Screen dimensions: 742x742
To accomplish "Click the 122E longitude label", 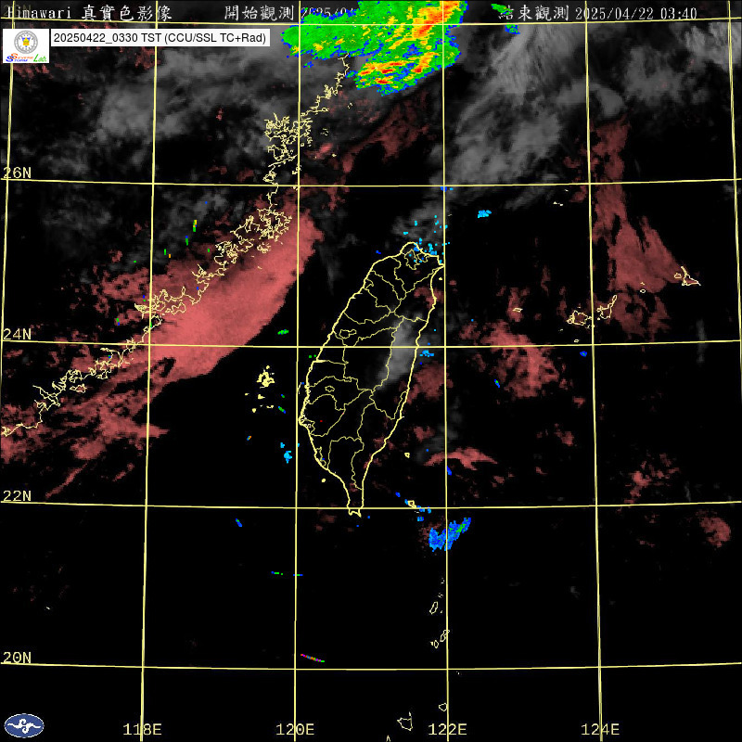I will (x=447, y=729).
